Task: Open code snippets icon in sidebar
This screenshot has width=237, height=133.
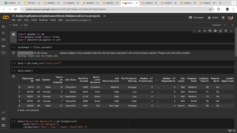Action: 3,112
